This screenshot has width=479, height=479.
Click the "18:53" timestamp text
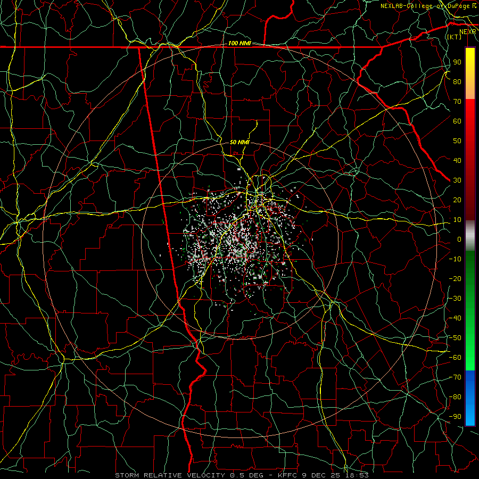pos(357,475)
